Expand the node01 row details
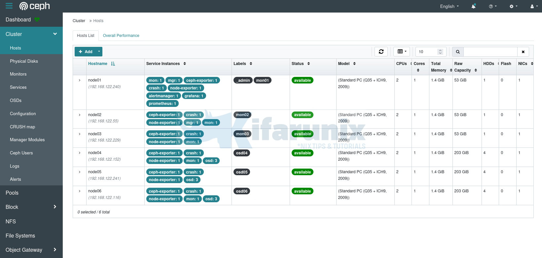542x258 pixels. (80, 80)
